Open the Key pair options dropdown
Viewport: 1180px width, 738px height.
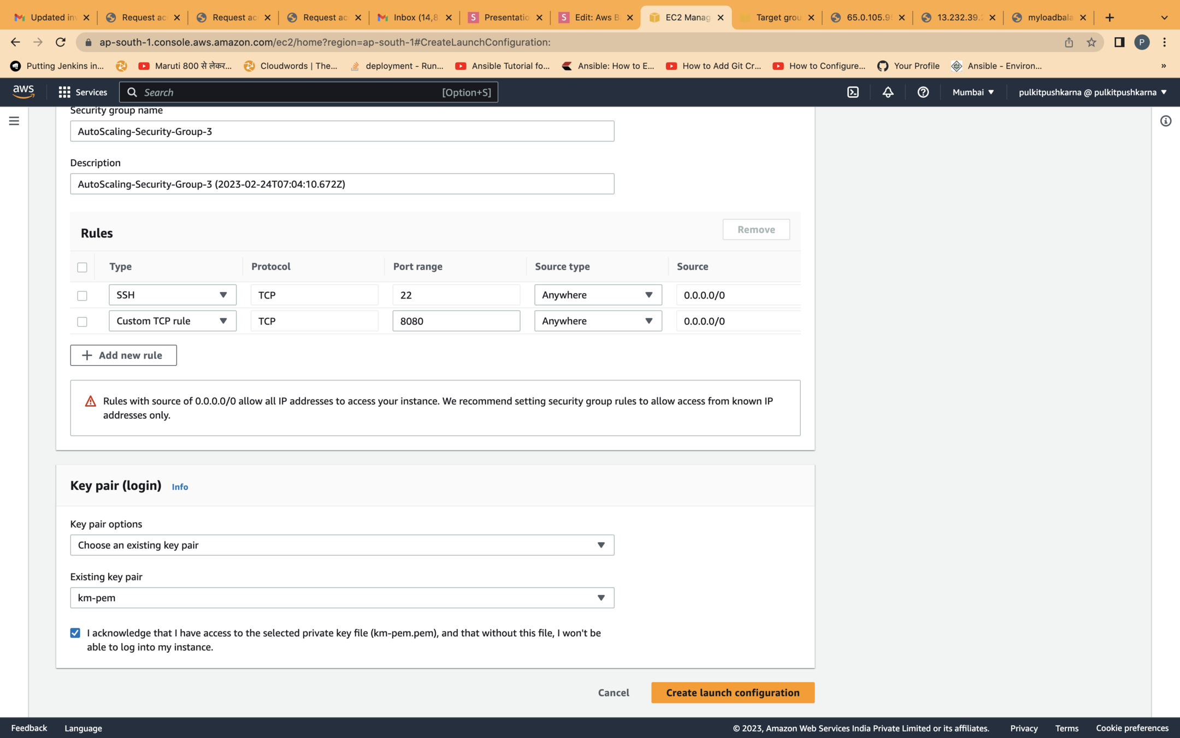[342, 545]
